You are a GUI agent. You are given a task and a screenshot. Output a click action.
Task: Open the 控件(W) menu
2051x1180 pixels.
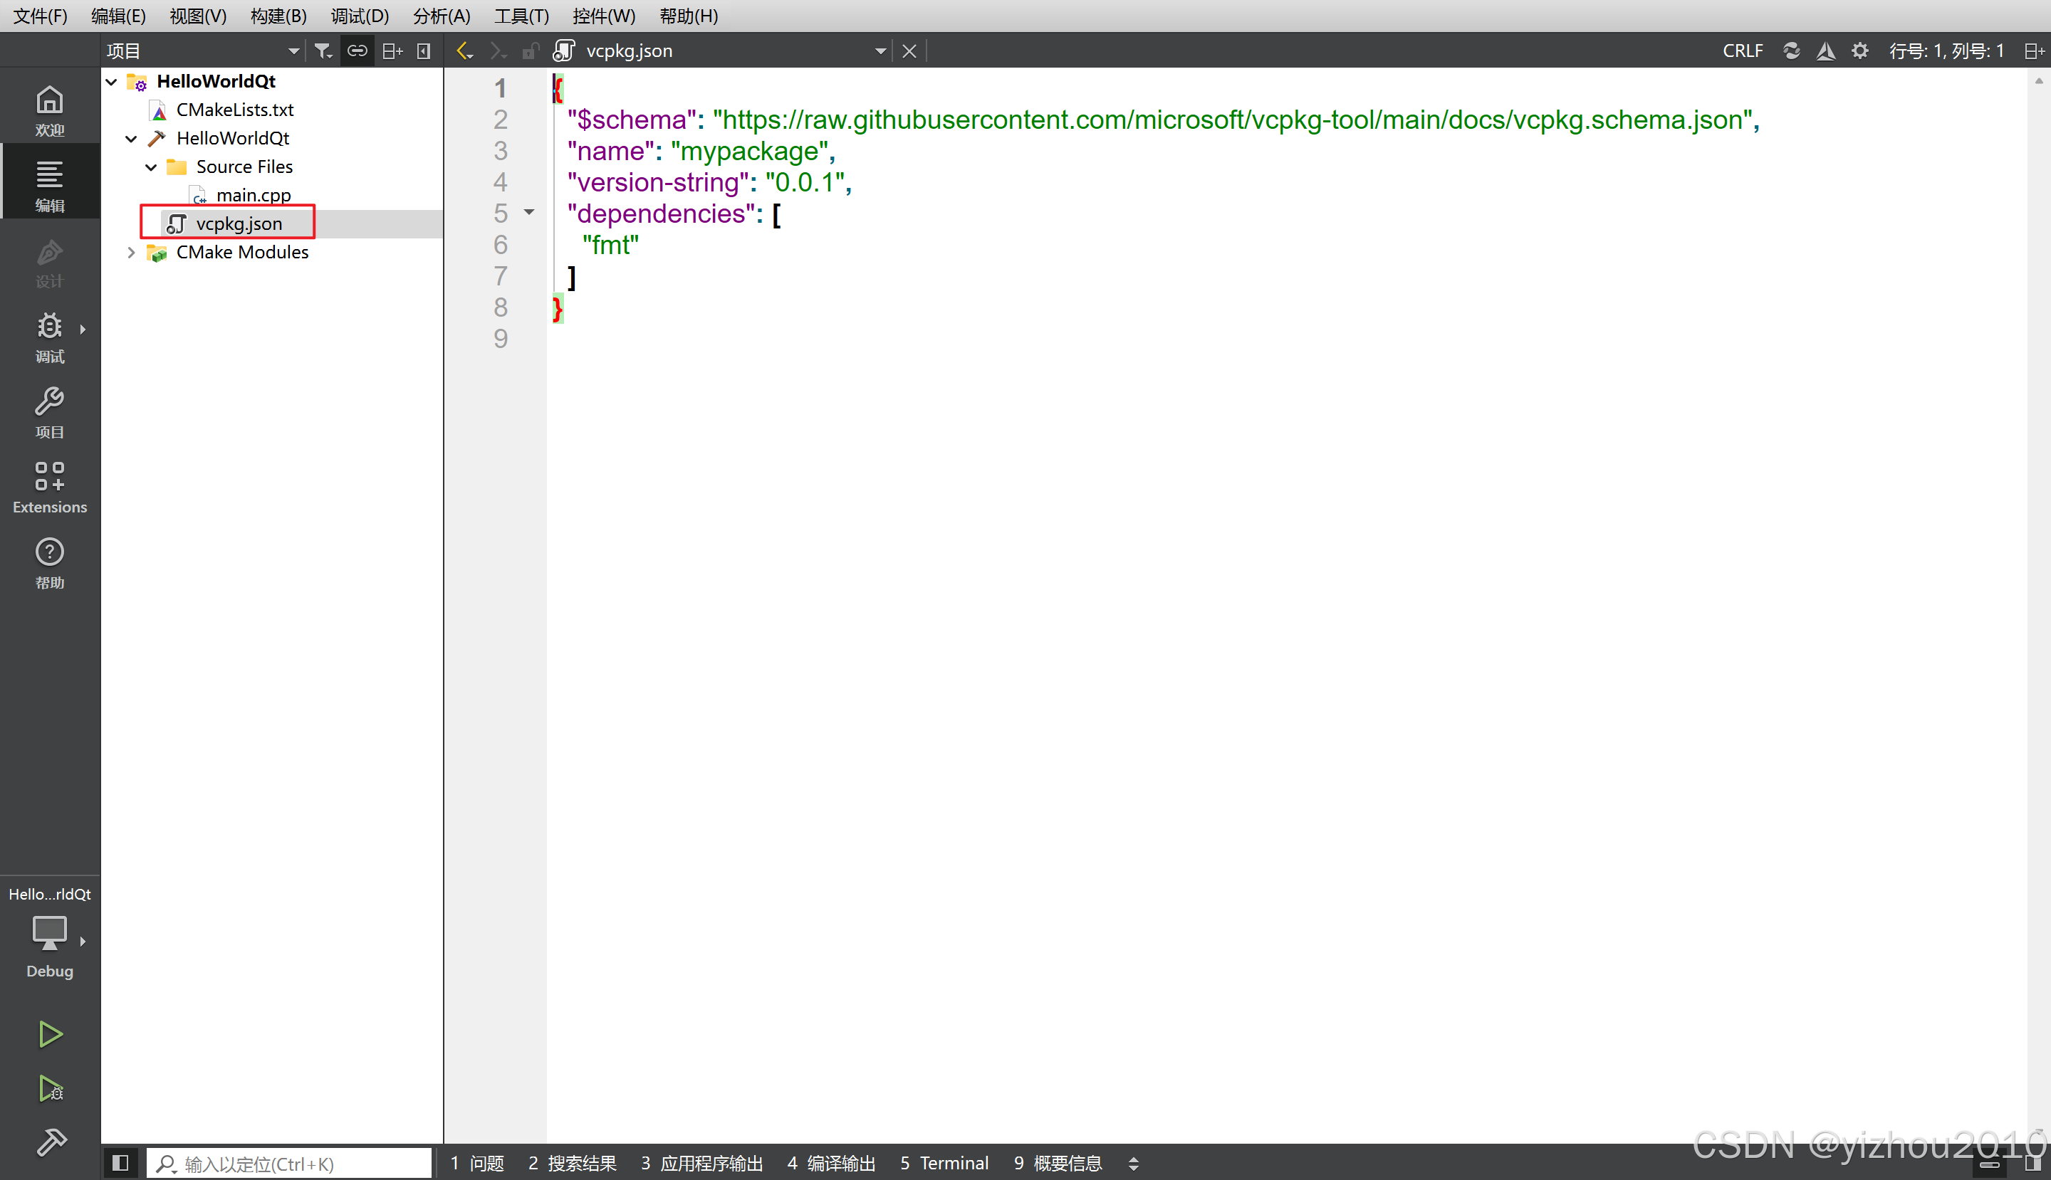pyautogui.click(x=603, y=16)
